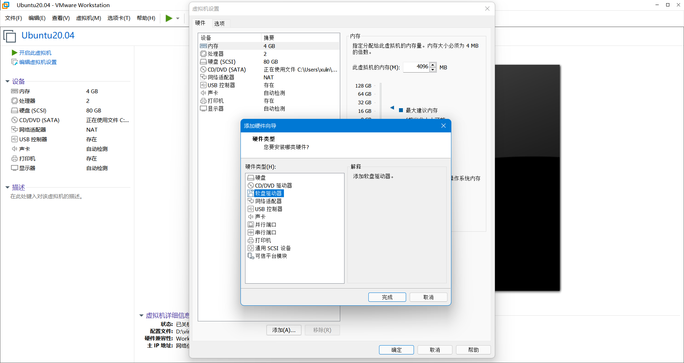
Task: Click 打印机 icon in settings device list
Action: pyautogui.click(x=203, y=101)
